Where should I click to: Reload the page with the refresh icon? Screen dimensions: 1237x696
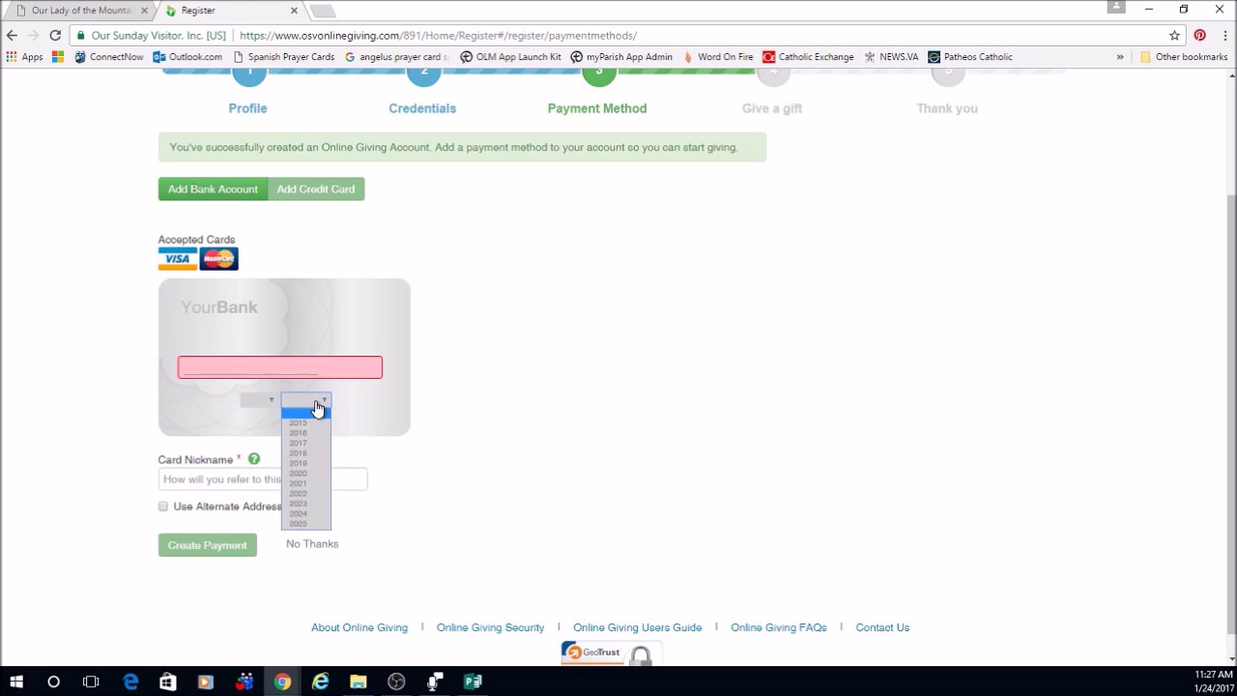point(55,36)
